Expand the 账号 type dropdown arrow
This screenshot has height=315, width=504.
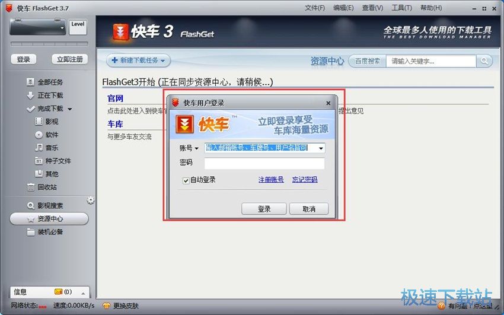[196, 148]
